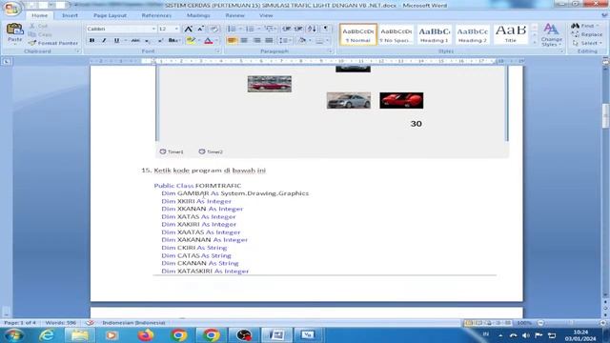The image size is (610, 343).
Task: Toggle Subscript formatting
Action: [147, 40]
